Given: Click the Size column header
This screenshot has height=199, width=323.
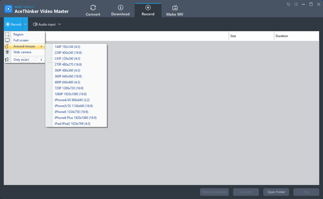Looking at the screenshot, I should point(251,36).
